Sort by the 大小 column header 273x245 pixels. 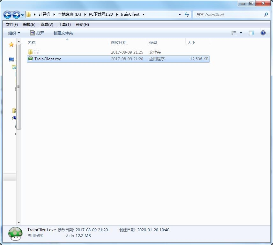pyautogui.click(x=198, y=42)
